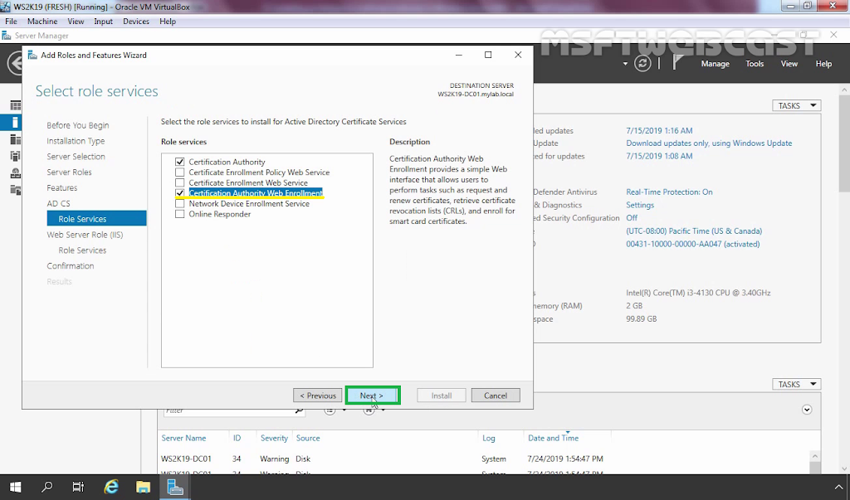Open Server Manager Tools menu

point(755,63)
